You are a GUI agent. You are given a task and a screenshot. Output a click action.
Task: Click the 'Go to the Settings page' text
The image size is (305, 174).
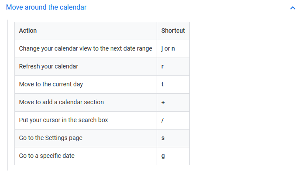click(x=51, y=138)
